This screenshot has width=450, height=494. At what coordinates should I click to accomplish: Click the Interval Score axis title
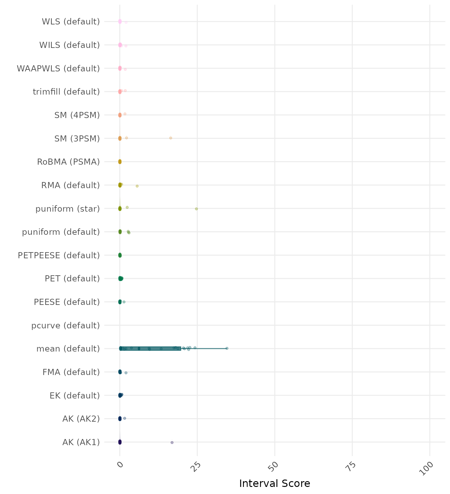pos(274,483)
